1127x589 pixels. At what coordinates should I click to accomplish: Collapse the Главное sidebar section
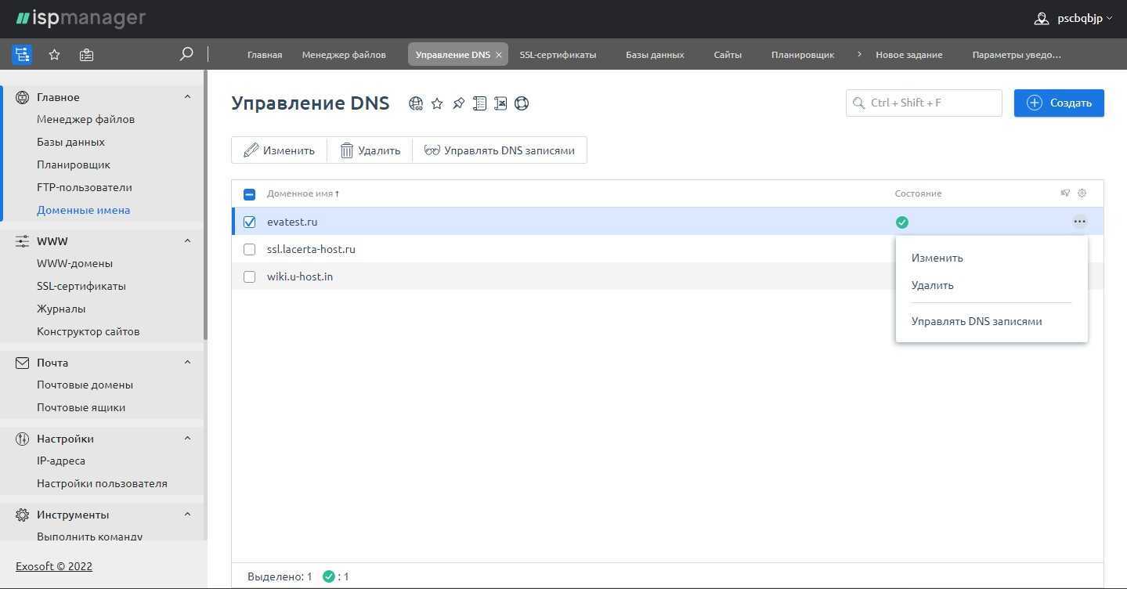(x=187, y=97)
